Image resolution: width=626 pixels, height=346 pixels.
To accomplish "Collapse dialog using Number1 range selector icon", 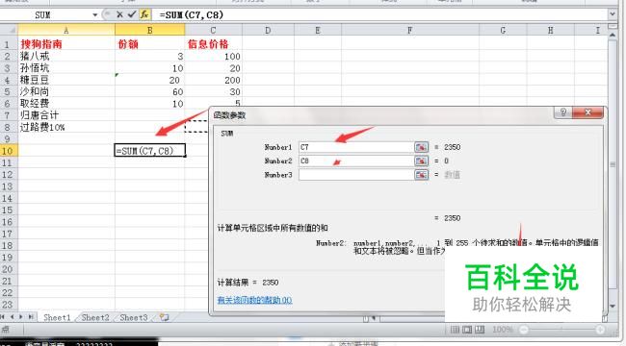I will 421,147.
